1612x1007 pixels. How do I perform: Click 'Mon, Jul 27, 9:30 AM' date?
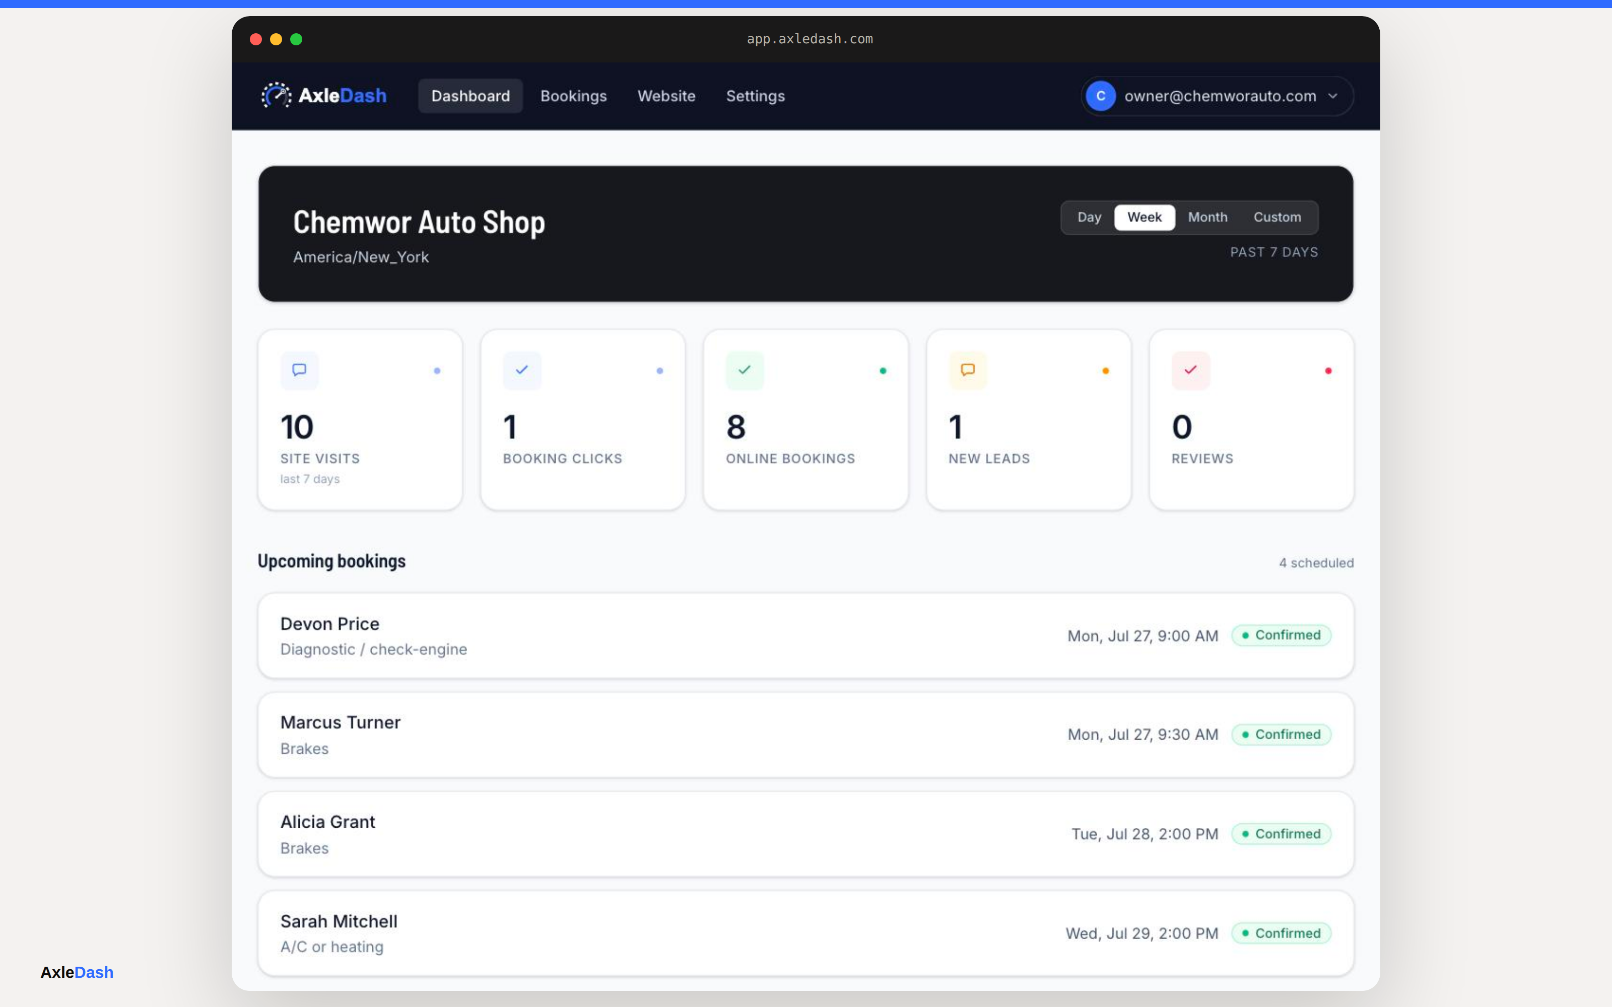pyautogui.click(x=1143, y=735)
